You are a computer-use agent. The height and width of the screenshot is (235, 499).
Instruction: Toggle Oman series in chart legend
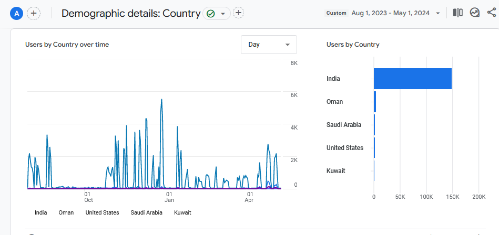click(x=66, y=212)
